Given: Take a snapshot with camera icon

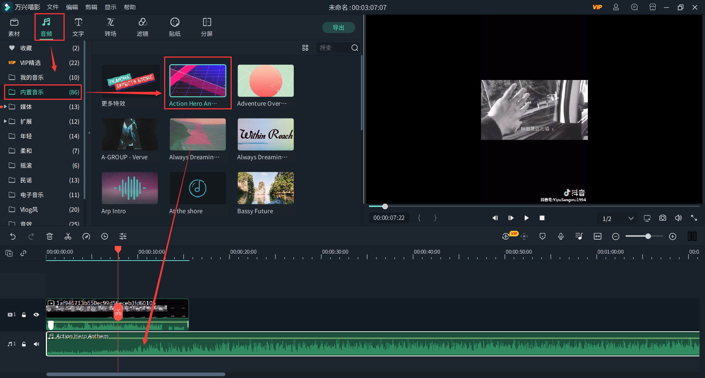Looking at the screenshot, I should (x=662, y=218).
